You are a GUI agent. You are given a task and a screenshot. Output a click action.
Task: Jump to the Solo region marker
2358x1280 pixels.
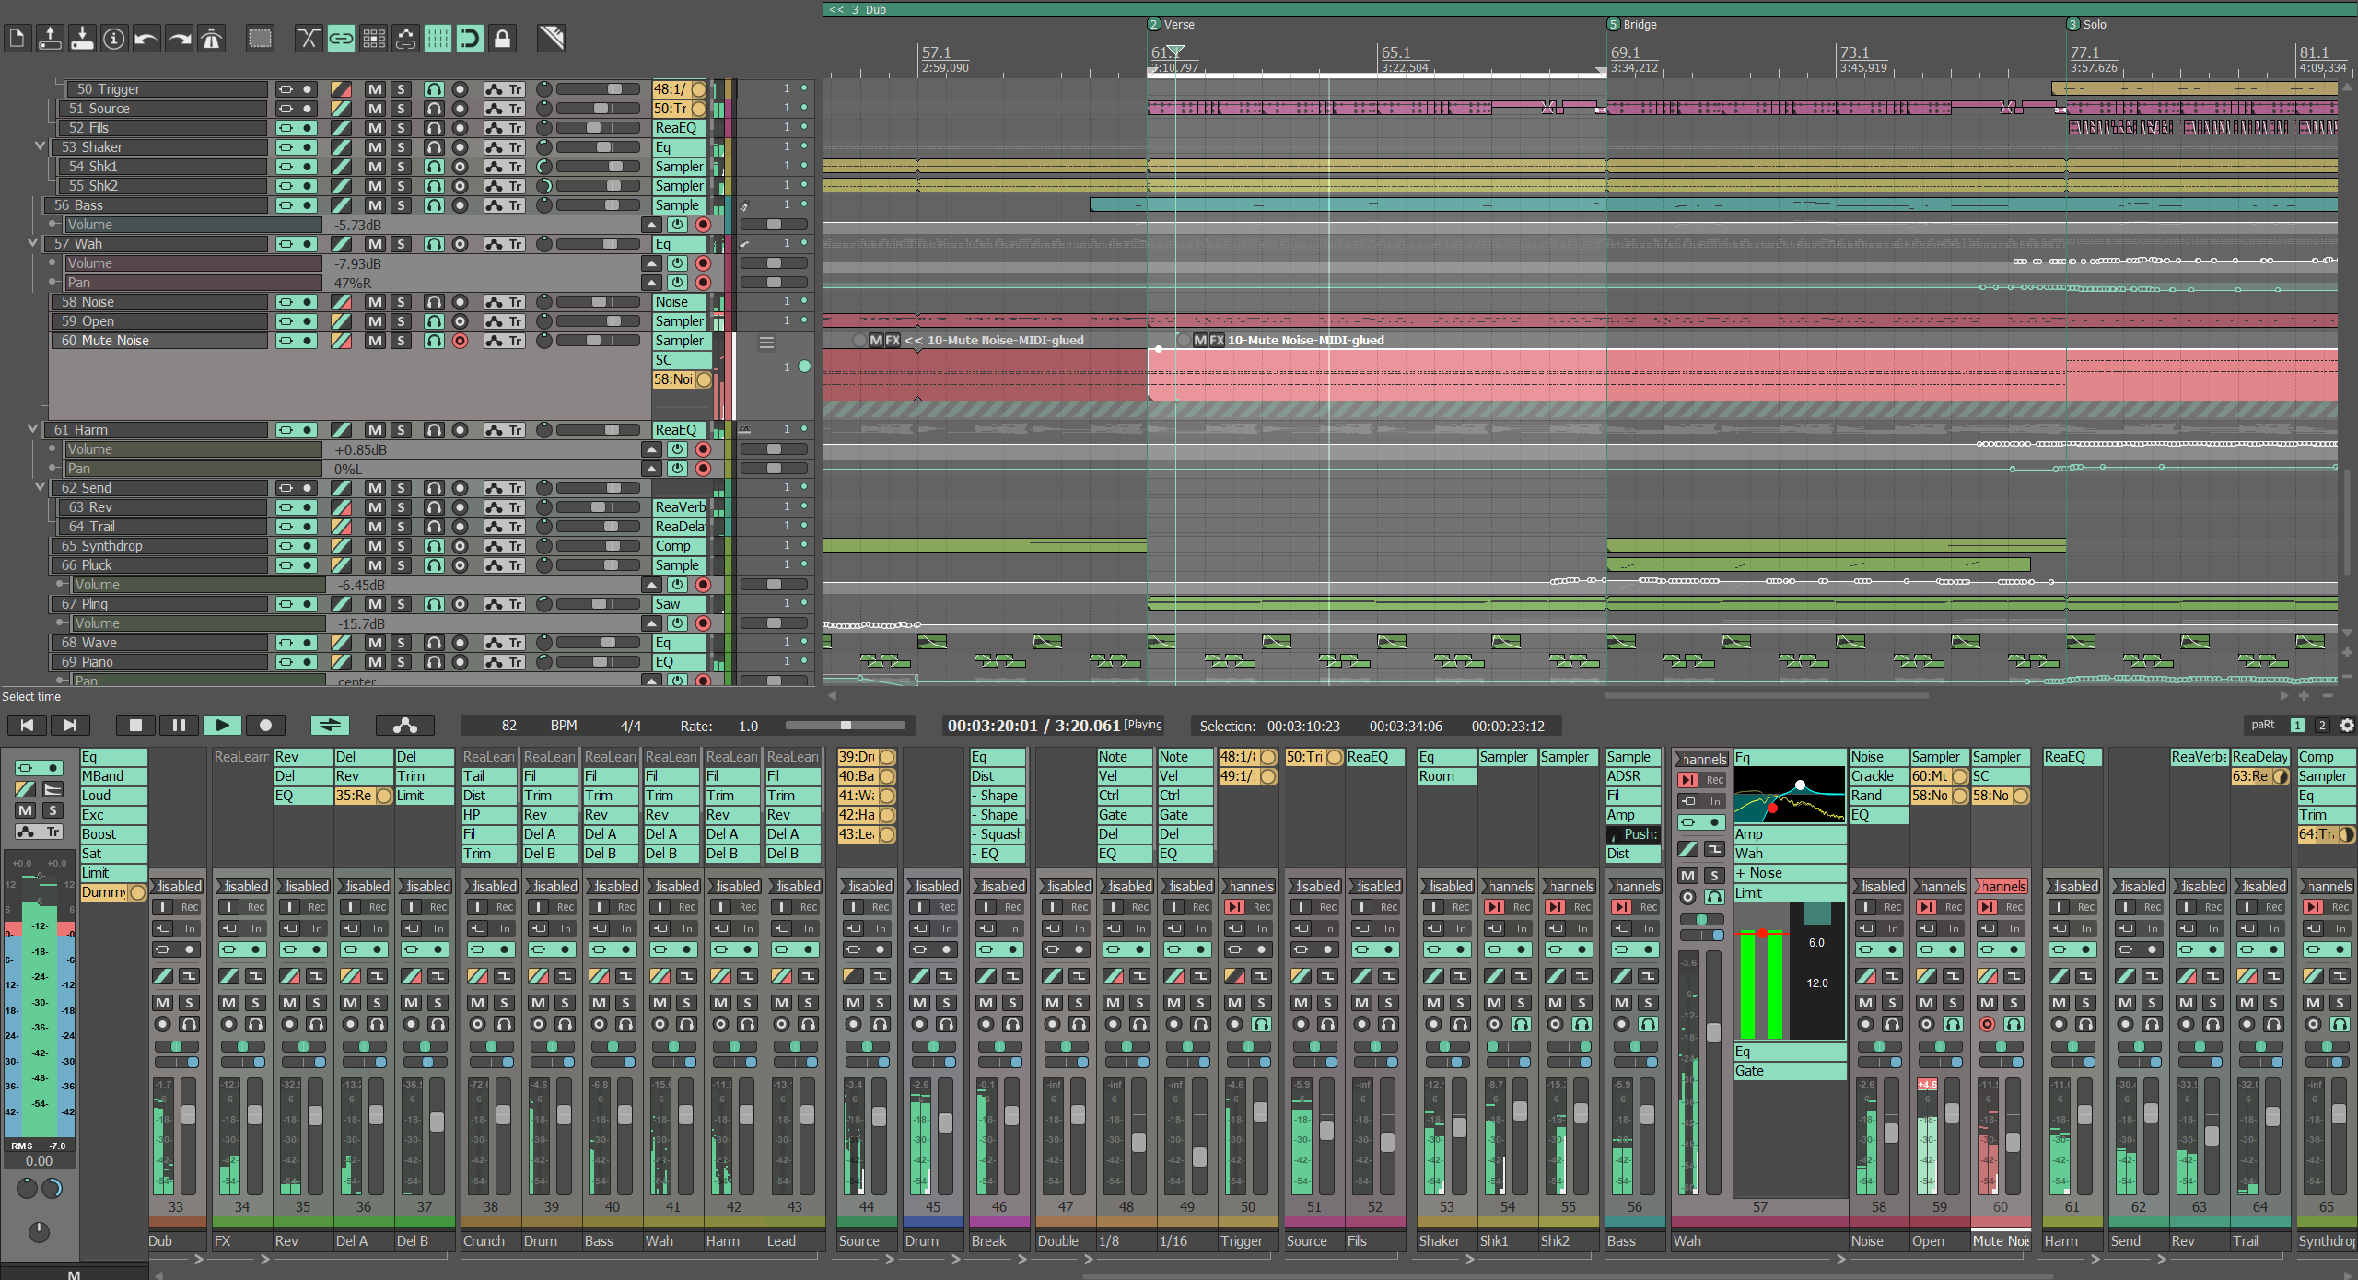pos(2087,25)
